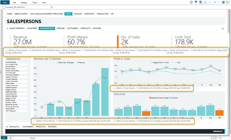Collapse the sub-navigation chevron before SALES OVERVIEW
Viewport: 231px width, 140px height.
click(7, 29)
